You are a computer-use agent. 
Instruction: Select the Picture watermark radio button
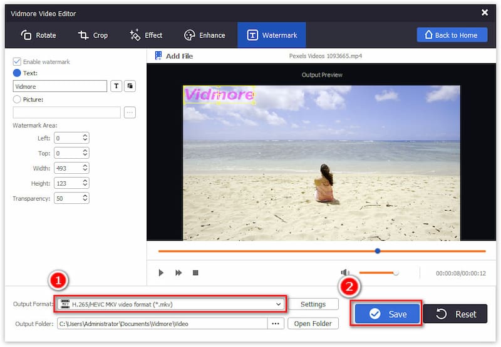tap(17, 99)
